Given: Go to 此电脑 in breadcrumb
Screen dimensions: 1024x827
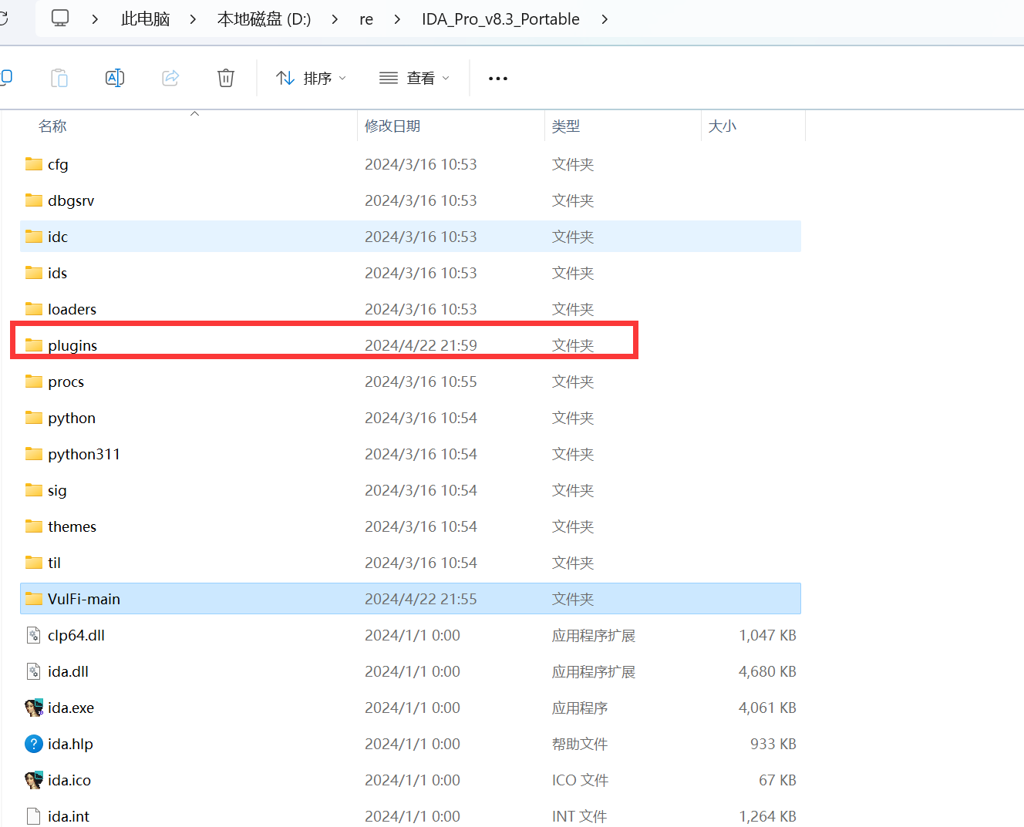Looking at the screenshot, I should tap(145, 19).
